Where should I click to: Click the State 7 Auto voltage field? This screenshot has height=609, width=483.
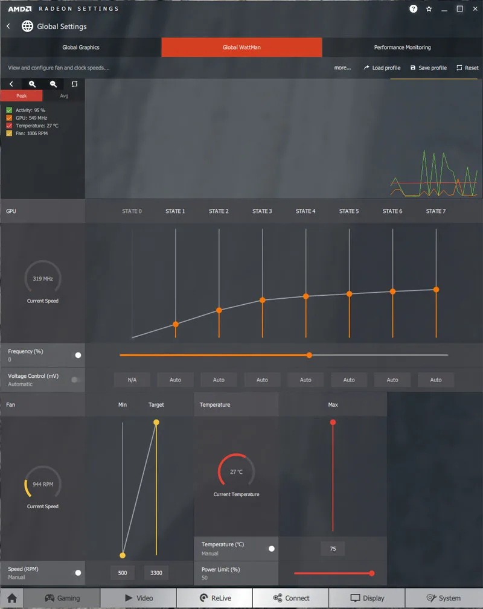pos(435,380)
